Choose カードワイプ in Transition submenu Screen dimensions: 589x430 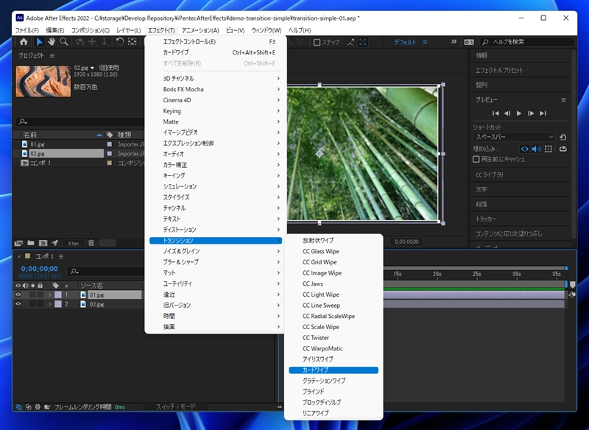point(334,370)
